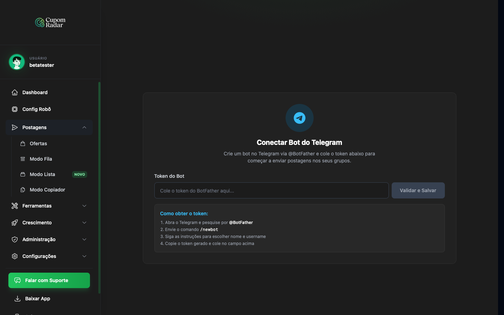Expand the Crescimento section chevron
The width and height of the screenshot is (504, 315).
[x=84, y=223]
